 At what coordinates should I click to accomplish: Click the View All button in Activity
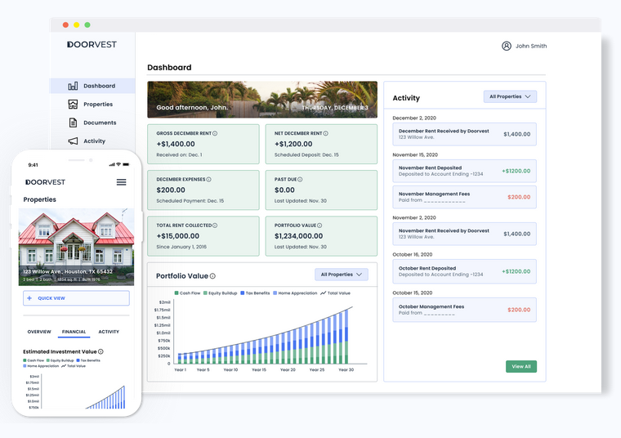[521, 366]
